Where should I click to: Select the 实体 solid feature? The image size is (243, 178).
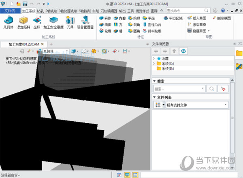tap(105, 18)
